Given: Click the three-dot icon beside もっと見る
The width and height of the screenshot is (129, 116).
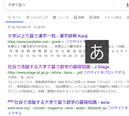Looking at the screenshot, I should pyautogui.click(x=105, y=17).
